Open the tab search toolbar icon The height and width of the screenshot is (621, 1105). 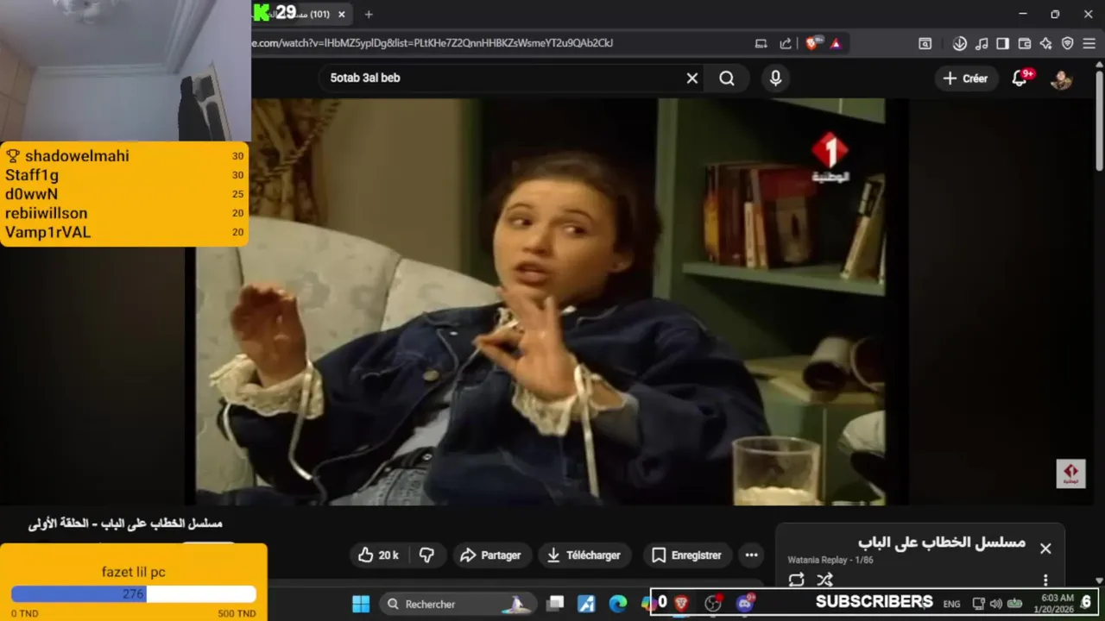click(x=925, y=43)
